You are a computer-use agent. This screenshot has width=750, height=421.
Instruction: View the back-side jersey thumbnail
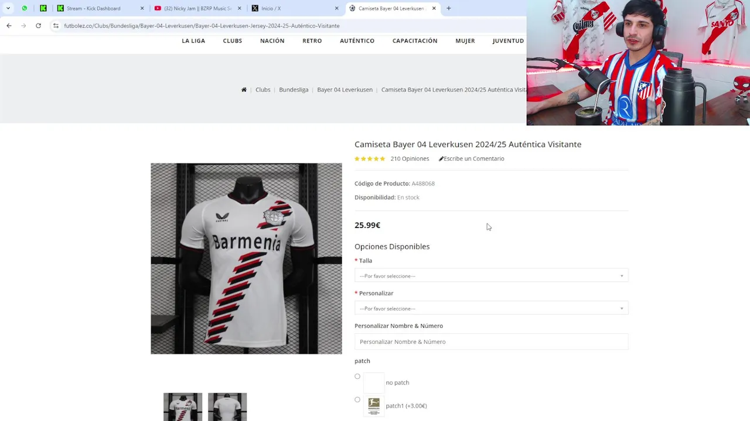pos(227,407)
